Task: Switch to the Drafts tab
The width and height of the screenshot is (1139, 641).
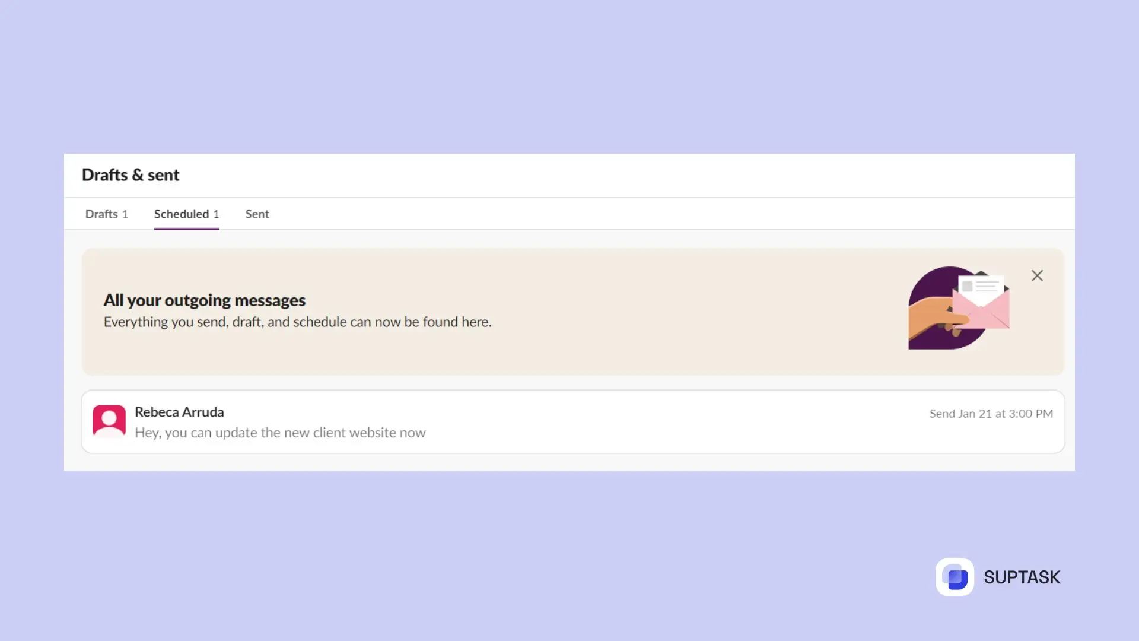Action: pyautogui.click(x=101, y=214)
